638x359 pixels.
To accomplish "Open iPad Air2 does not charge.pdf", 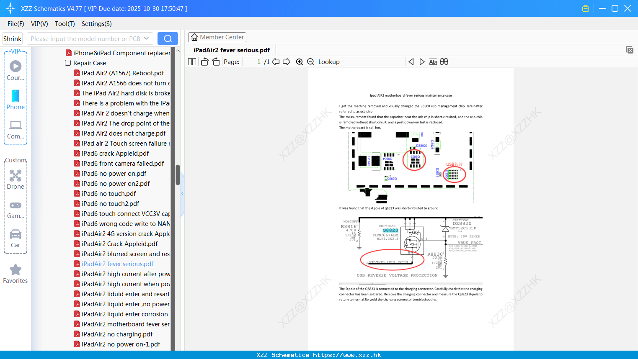I will (x=124, y=133).
